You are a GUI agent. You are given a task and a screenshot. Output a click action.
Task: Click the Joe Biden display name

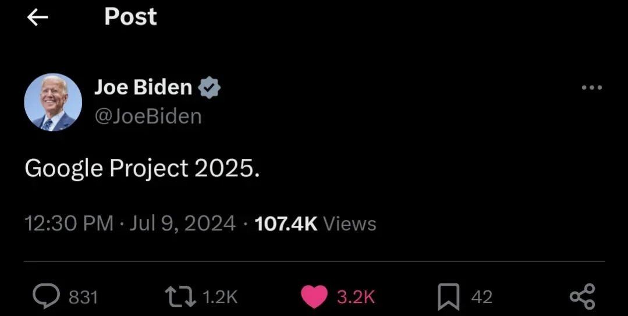click(x=143, y=87)
